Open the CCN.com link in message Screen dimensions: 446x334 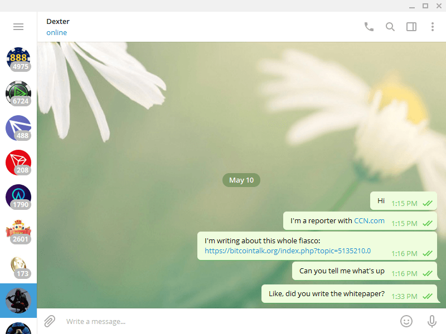tap(369, 220)
